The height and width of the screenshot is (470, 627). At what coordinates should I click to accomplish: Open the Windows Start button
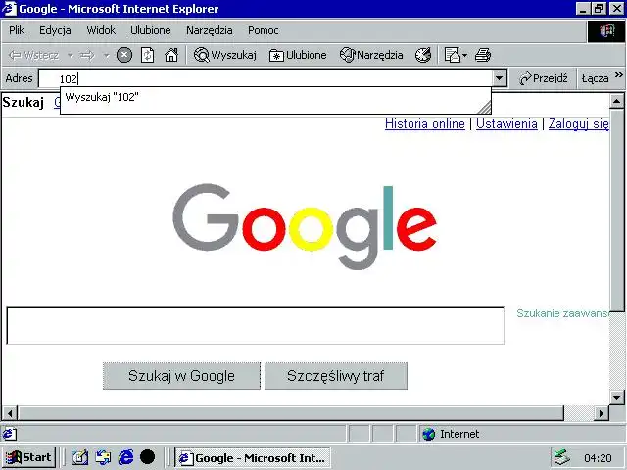(28, 457)
